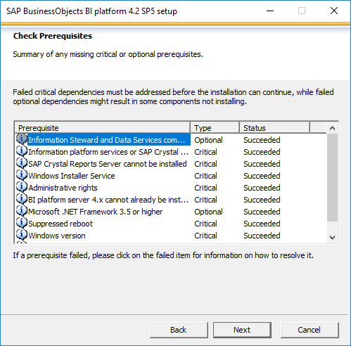
Task: Click 'Critical' type in Administrative rights row
Action: [x=205, y=188]
